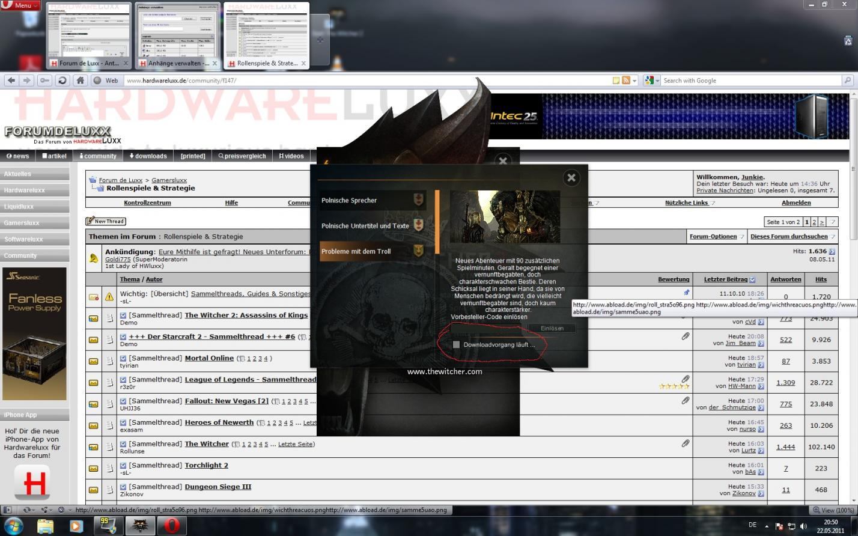This screenshot has width=858, height=536.
Task: Reload the page with refresh icon
Action: pyautogui.click(x=62, y=81)
